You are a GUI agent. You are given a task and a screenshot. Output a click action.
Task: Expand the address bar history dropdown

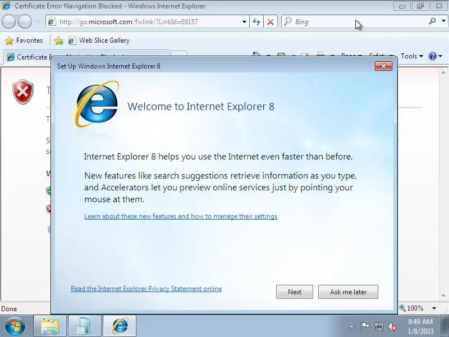click(244, 22)
